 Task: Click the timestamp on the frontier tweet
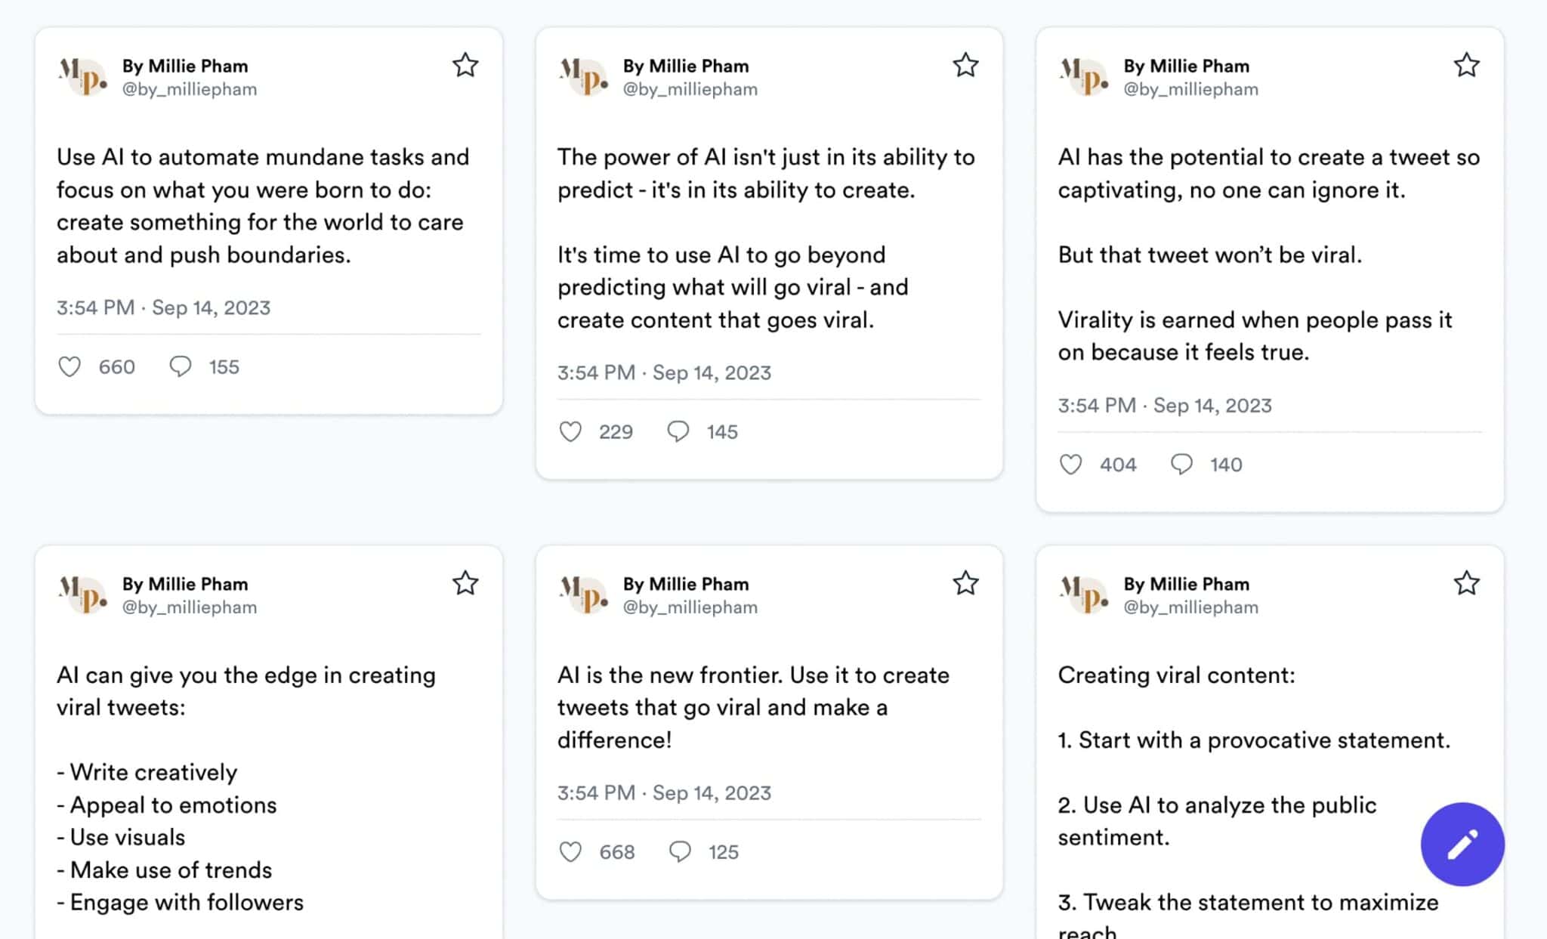tap(664, 792)
